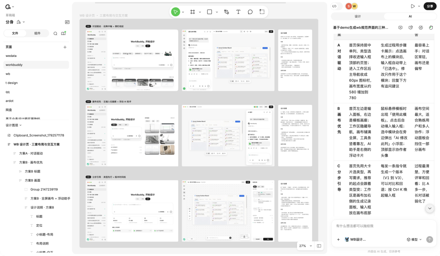Open the AI chat history
440x256 pixels.
[x=411, y=27]
